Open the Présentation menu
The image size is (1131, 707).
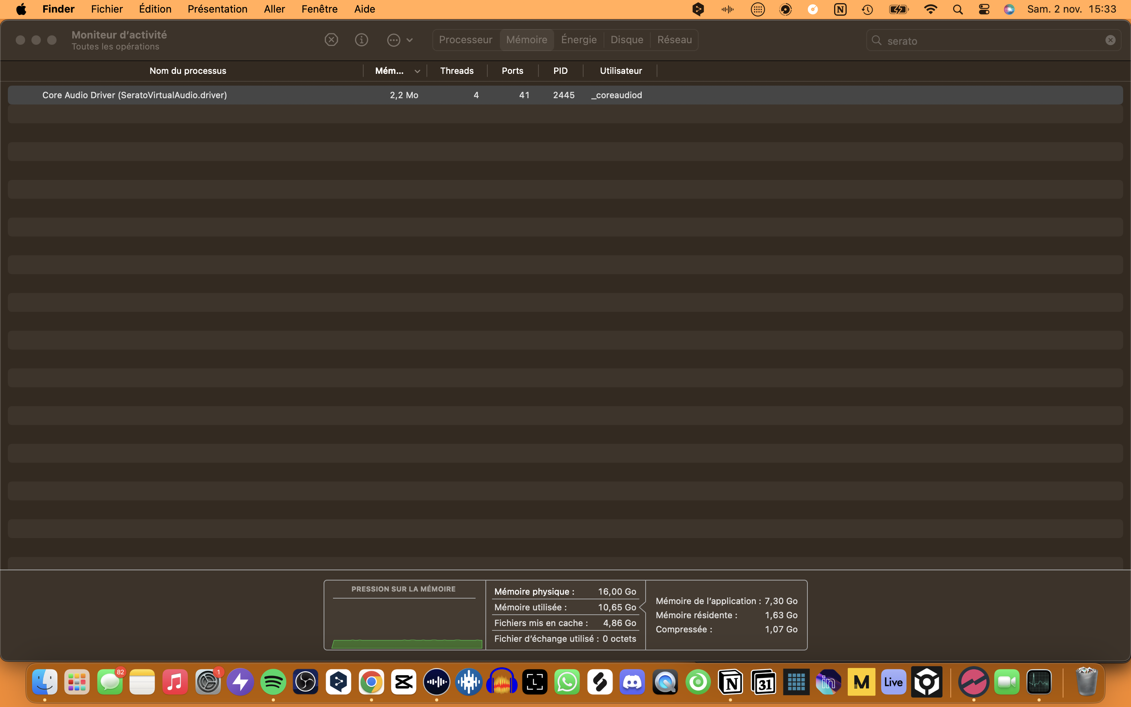click(x=217, y=9)
